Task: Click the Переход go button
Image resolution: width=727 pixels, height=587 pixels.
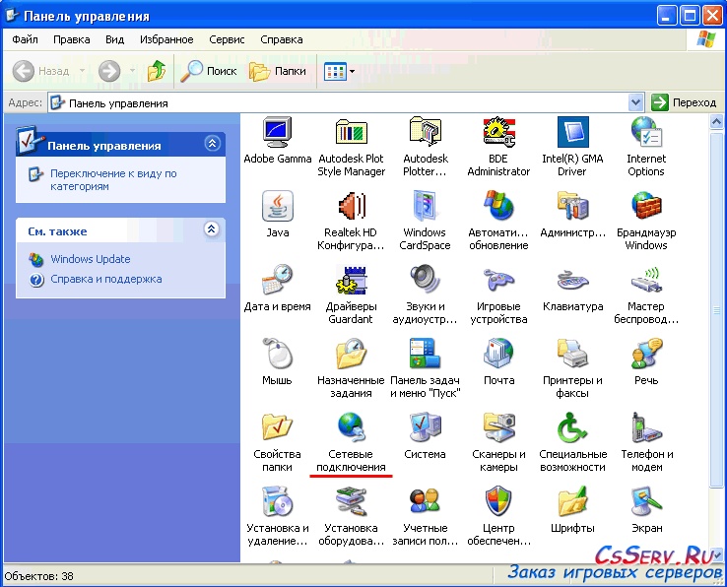Action: pyautogui.click(x=684, y=102)
